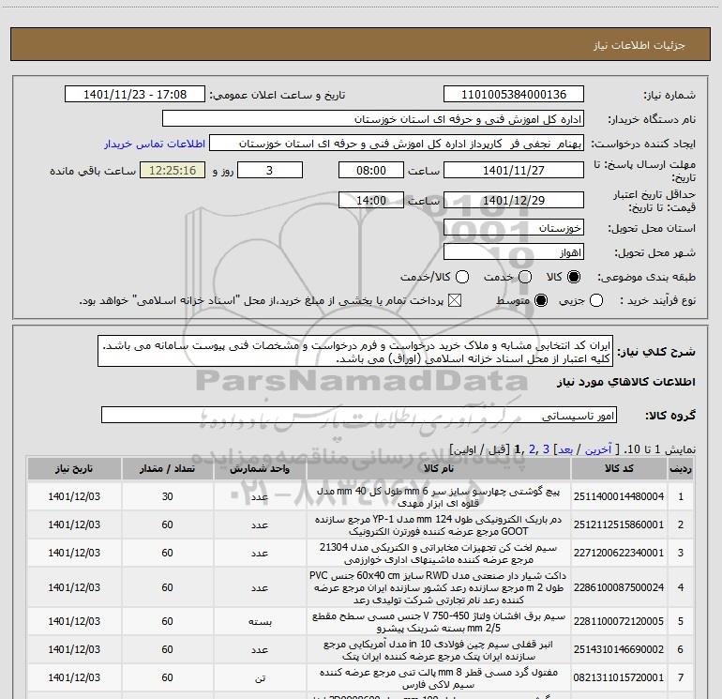
Task: Click the پیچ گوشتی چهارسو item name
Action: 439,496
